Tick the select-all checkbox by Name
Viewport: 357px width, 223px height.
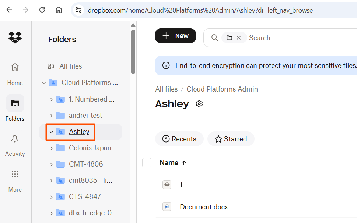click(147, 163)
